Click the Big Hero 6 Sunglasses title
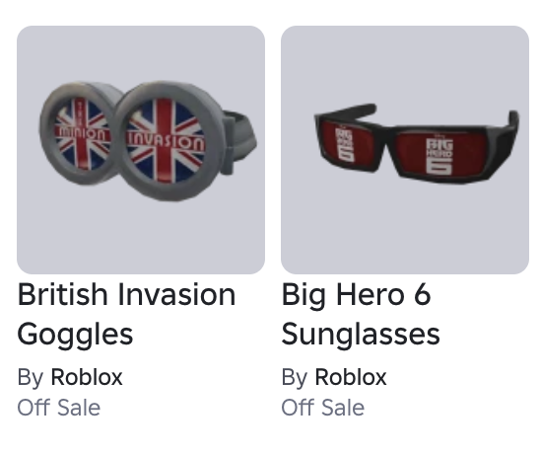 (x=361, y=314)
